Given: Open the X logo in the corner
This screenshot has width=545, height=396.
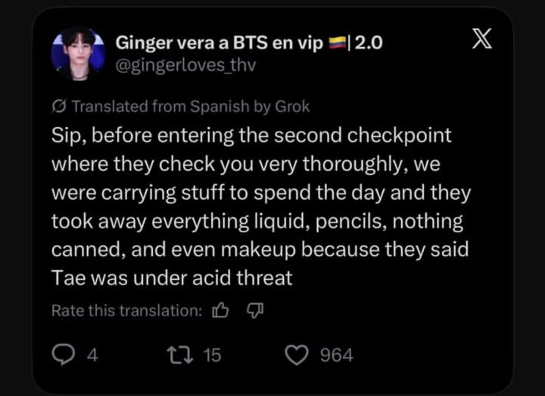Looking at the screenshot, I should pos(482,39).
